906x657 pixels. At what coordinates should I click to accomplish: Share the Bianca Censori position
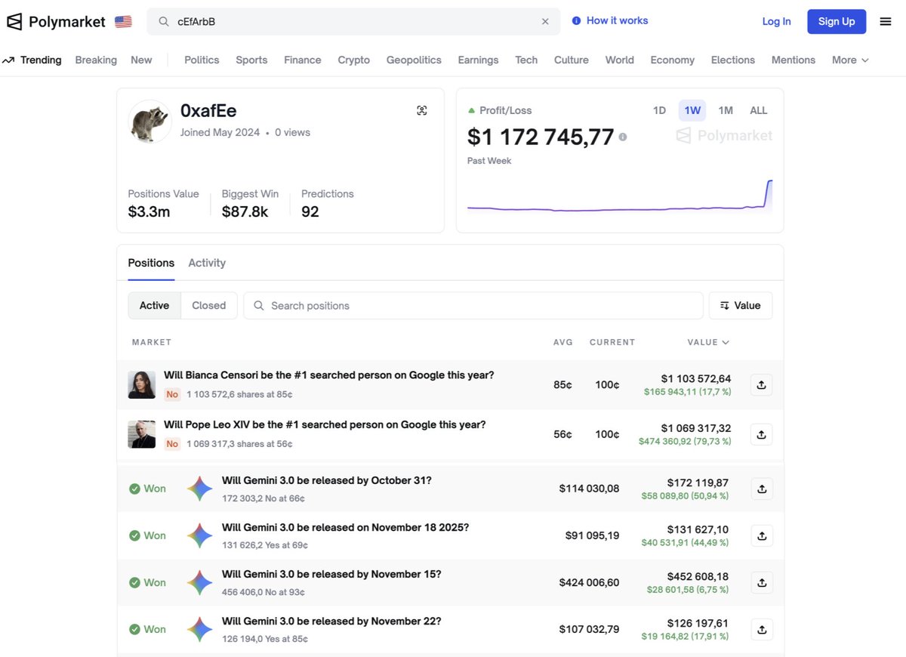[x=761, y=385]
